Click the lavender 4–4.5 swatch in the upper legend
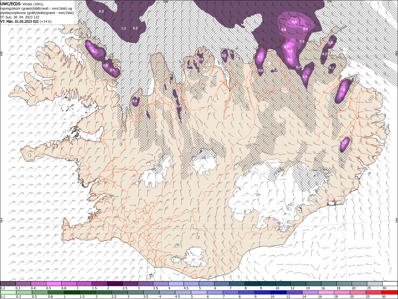This screenshot has width=398, height=299. click(x=176, y=283)
